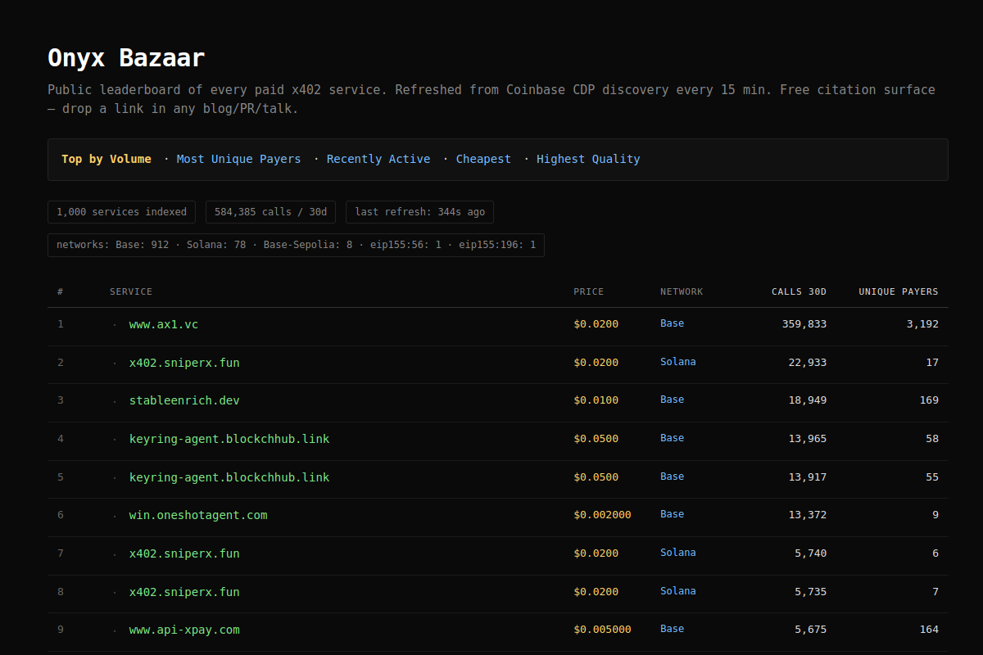Click the 359,833 calls value

[x=804, y=324]
